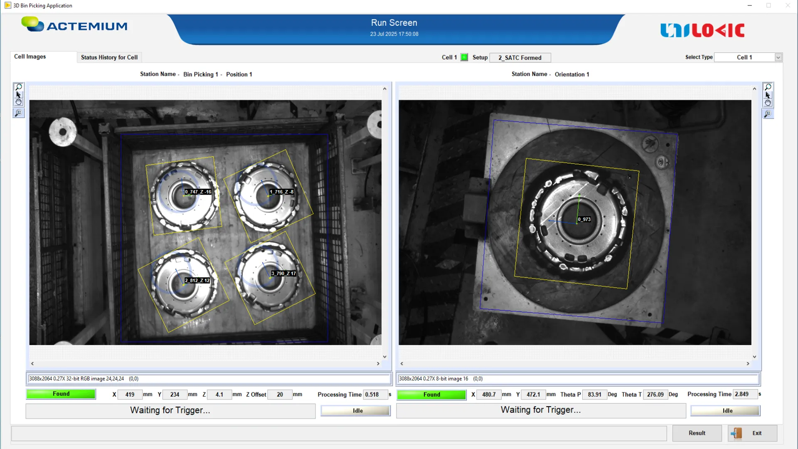
Task: Open the Select Type dropdown arrow
Action: (x=778, y=57)
